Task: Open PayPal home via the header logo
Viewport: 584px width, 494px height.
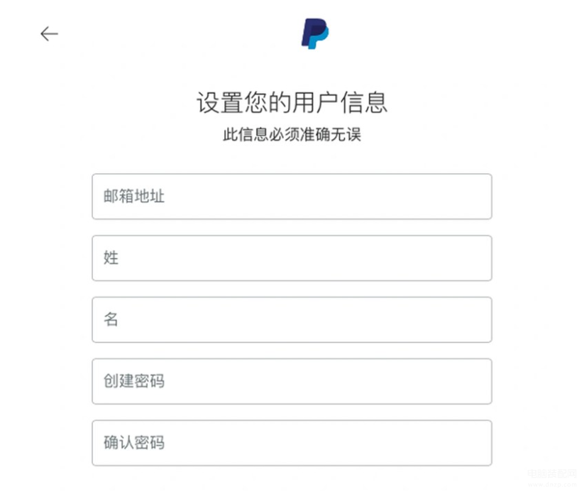Action: click(314, 33)
